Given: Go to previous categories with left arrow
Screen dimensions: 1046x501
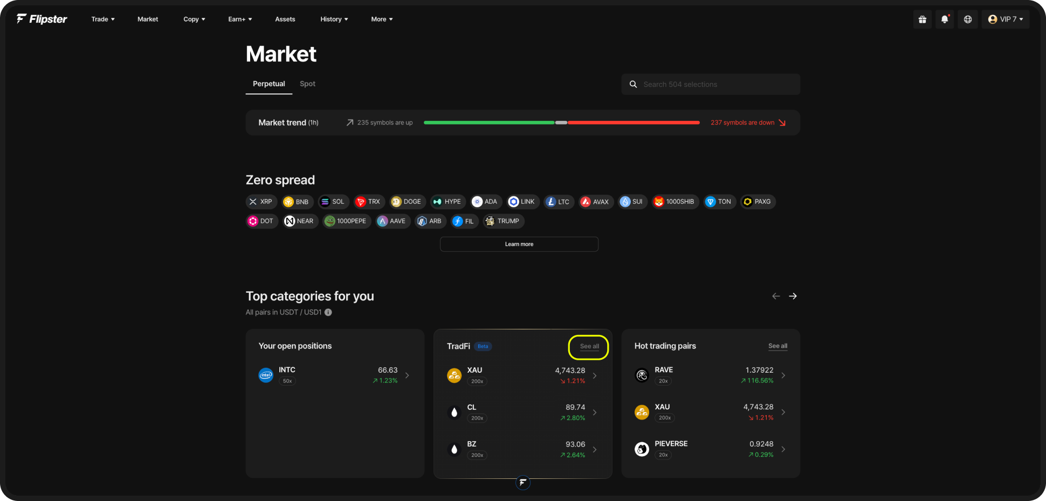Looking at the screenshot, I should [776, 296].
